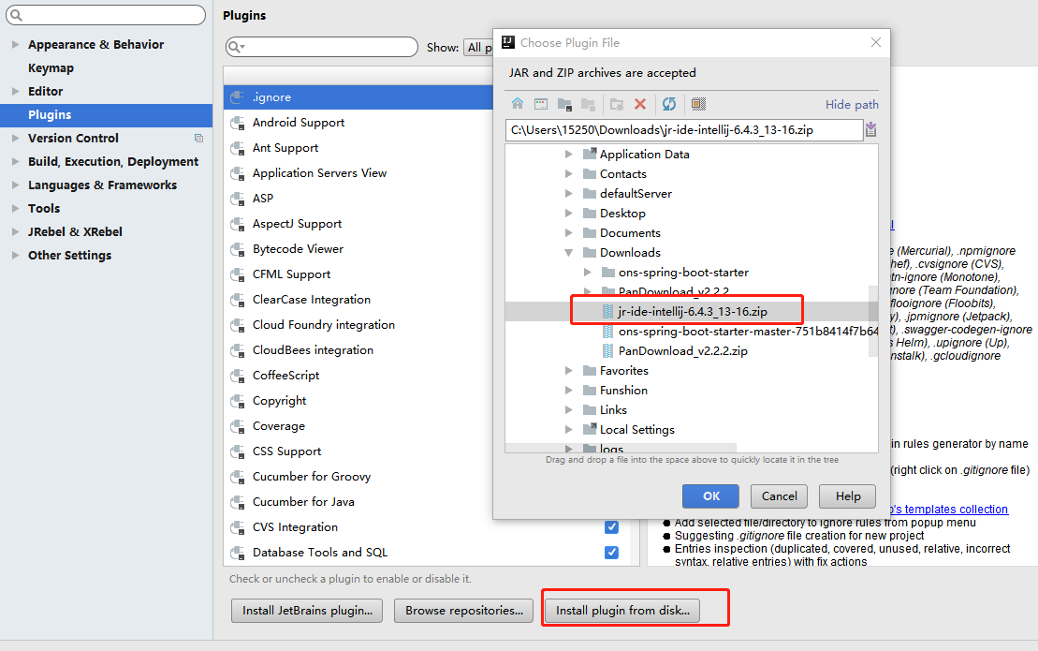Toggle the CVS Integration plugin checkbox
Viewport: 1038px width, 651px height.
[x=612, y=527]
